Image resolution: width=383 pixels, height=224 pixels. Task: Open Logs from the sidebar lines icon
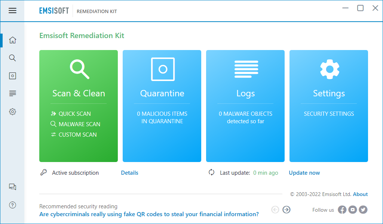tap(12, 93)
